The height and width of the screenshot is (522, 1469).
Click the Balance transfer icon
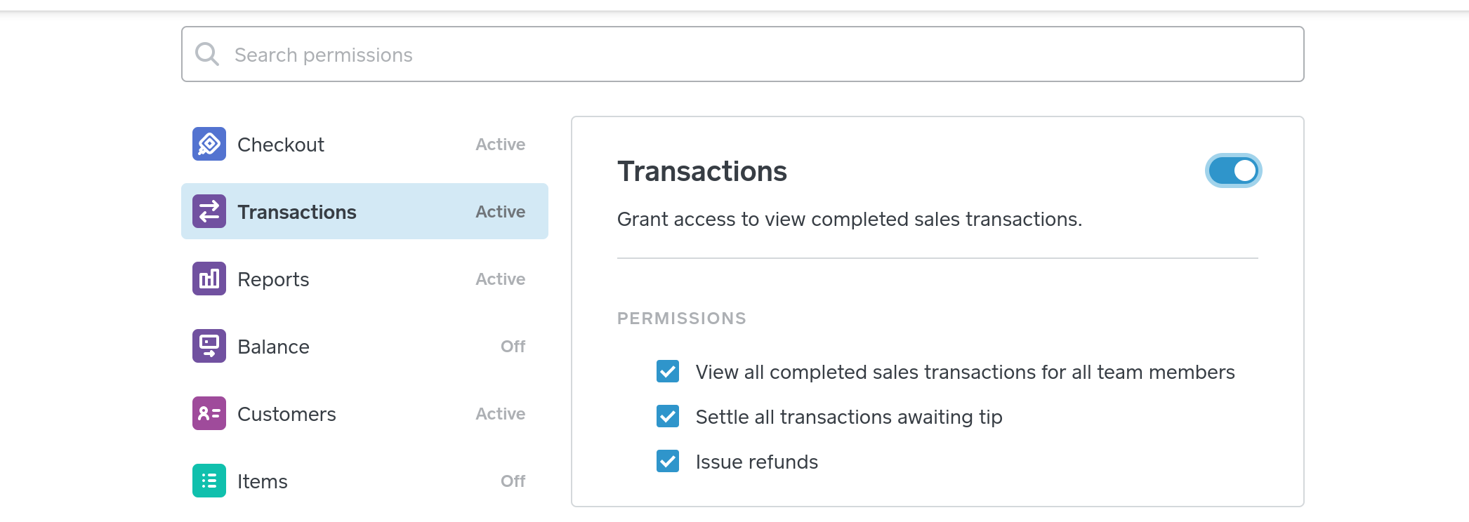[209, 346]
